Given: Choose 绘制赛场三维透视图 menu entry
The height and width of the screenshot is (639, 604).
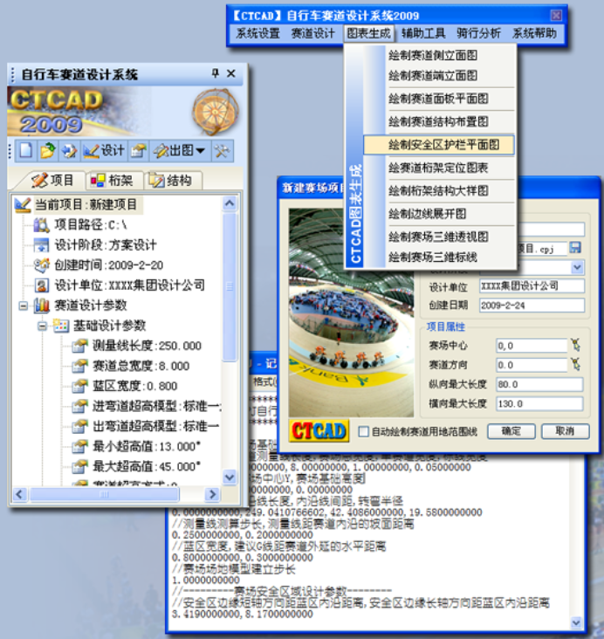Looking at the screenshot, I should [438, 237].
